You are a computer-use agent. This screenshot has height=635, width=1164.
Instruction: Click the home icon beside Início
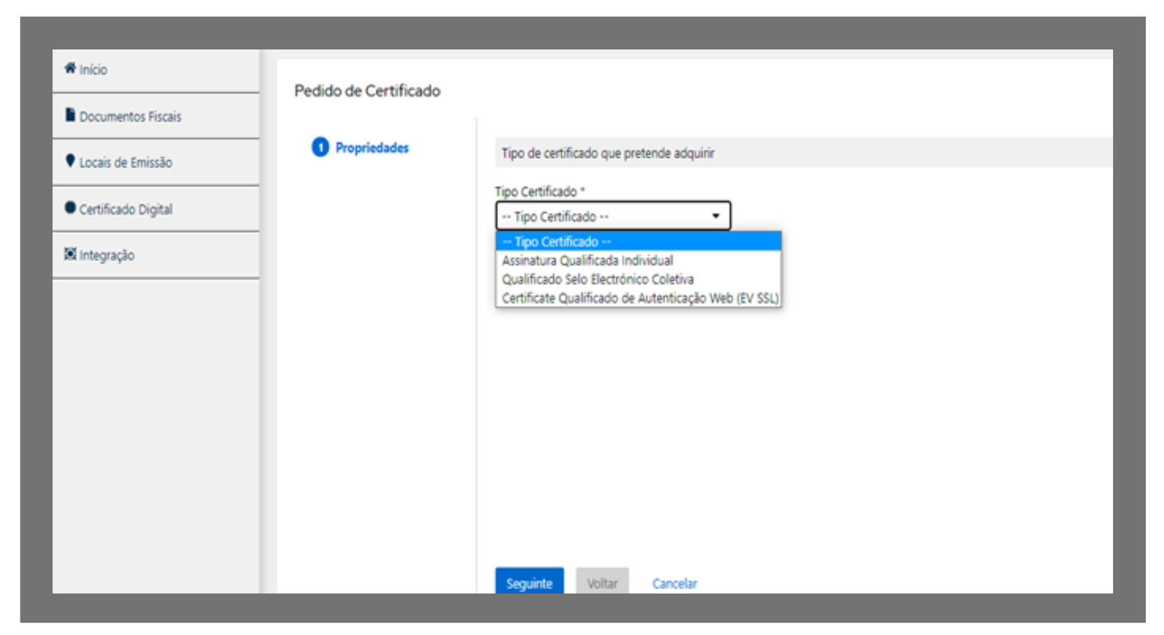(70, 68)
